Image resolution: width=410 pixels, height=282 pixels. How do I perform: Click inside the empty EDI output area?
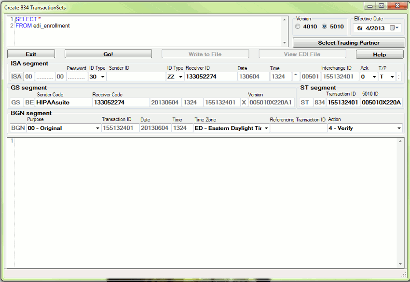pos(203,202)
